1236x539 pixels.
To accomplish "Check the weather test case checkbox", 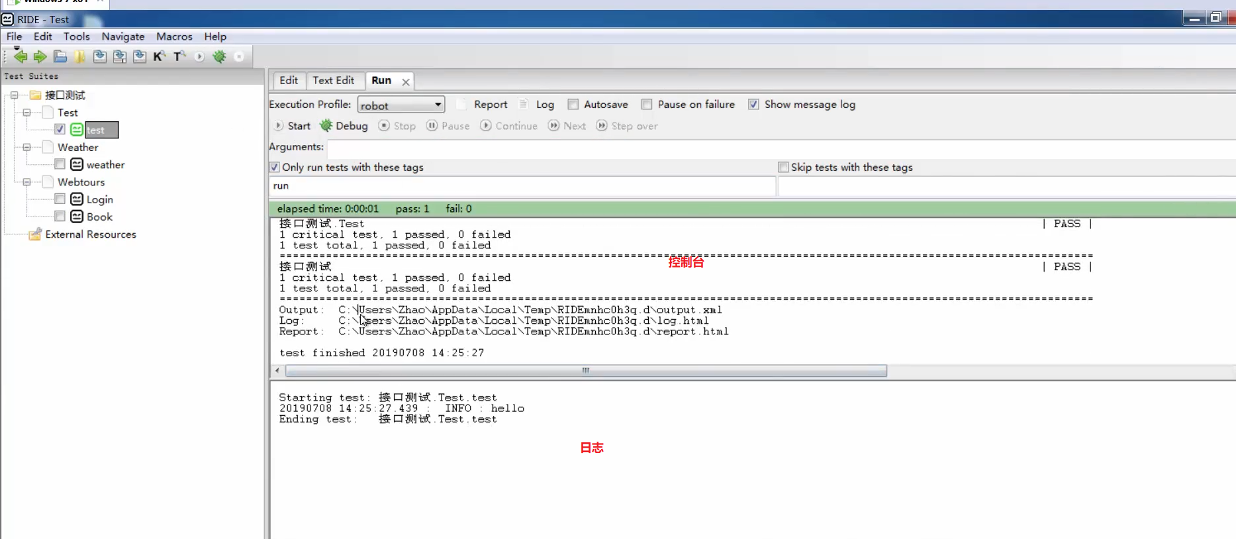I will 60,164.
